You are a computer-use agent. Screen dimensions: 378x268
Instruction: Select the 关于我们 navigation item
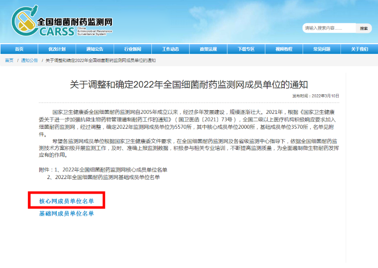[x=359, y=49]
